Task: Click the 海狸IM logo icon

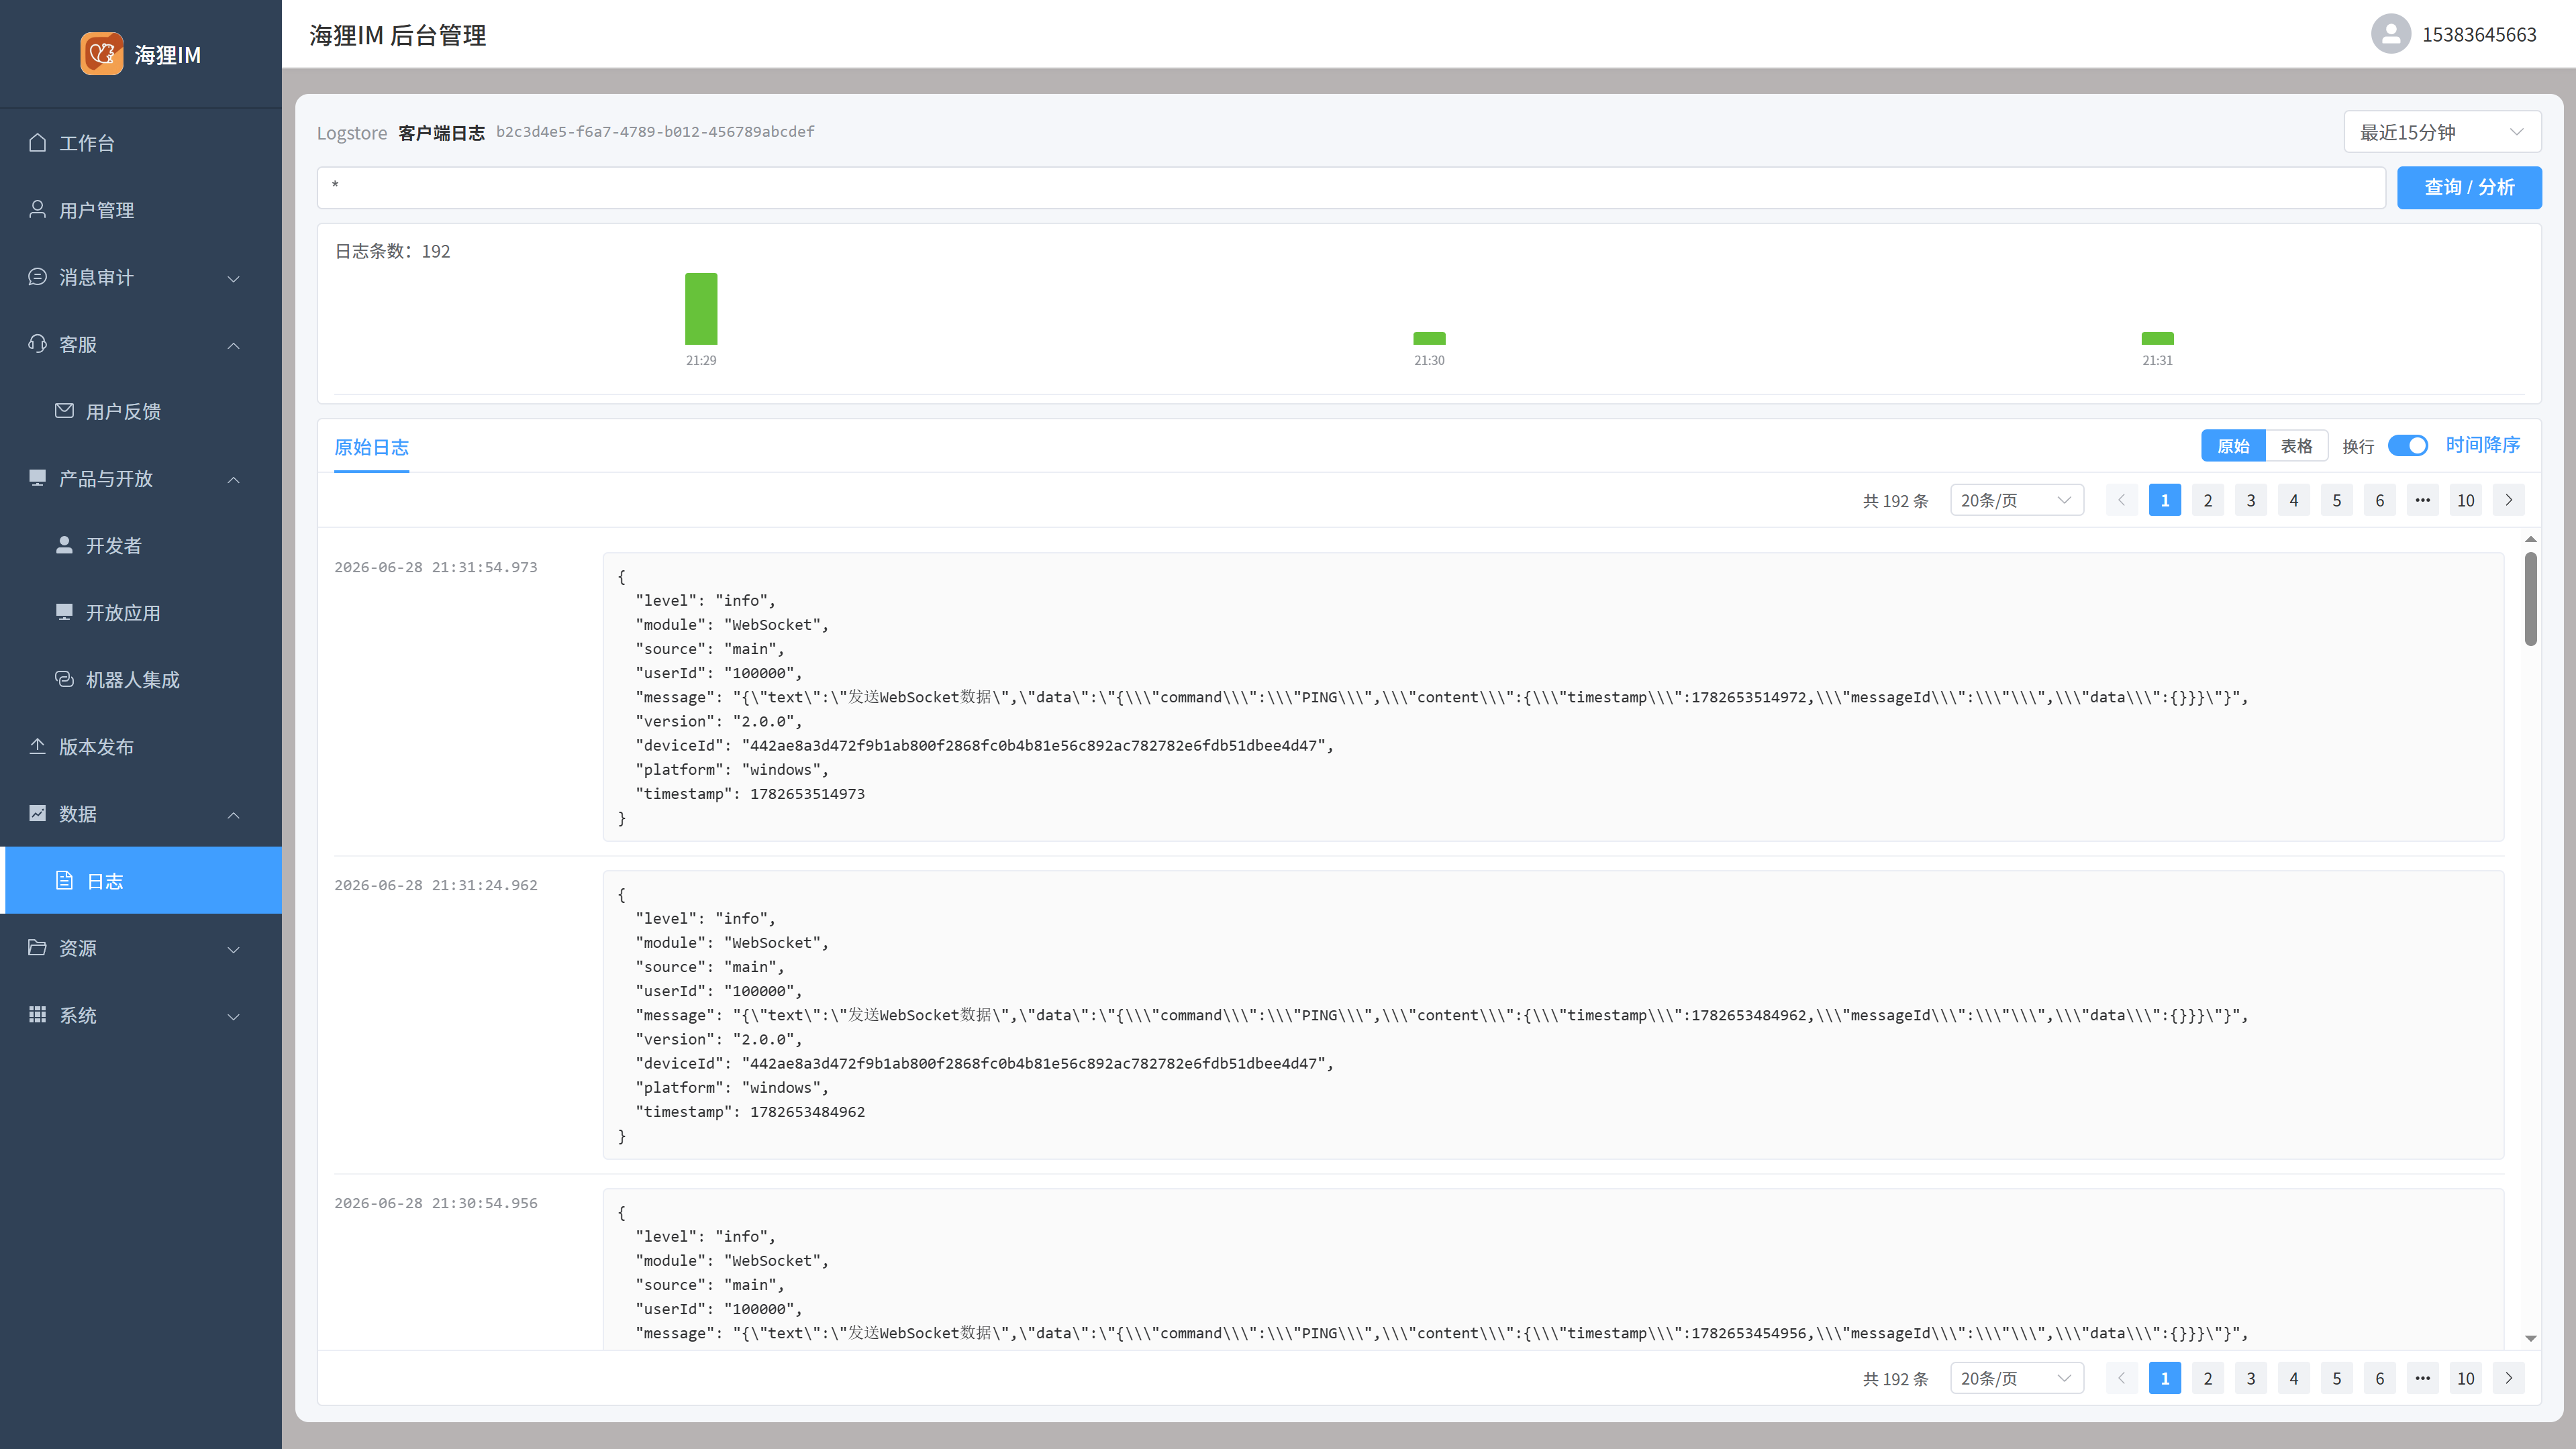Action: pyautogui.click(x=102, y=54)
